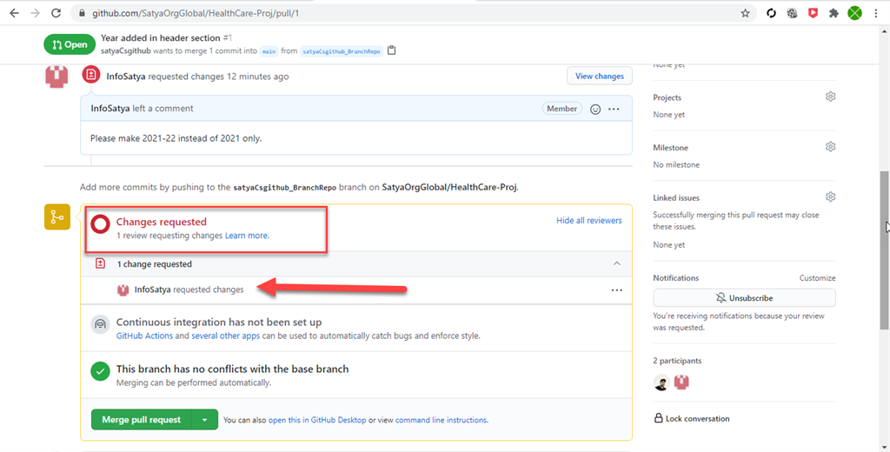890x452 pixels.
Task: Click file-diff icon beside 1 change requested
Action: point(101,263)
